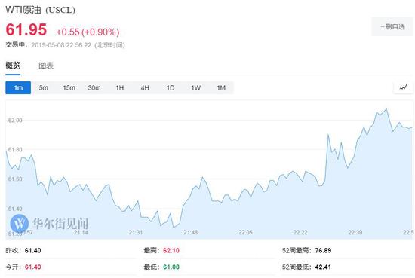The image size is (415, 278).
Task: Select the 1W time interval
Action: tap(195, 87)
